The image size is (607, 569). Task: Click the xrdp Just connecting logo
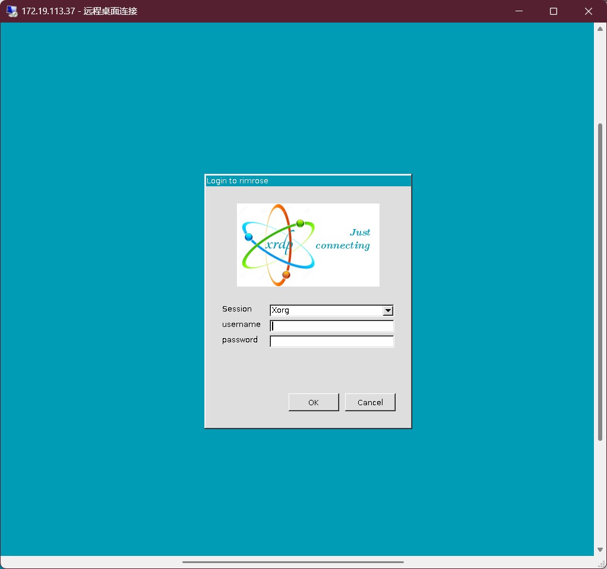(308, 245)
